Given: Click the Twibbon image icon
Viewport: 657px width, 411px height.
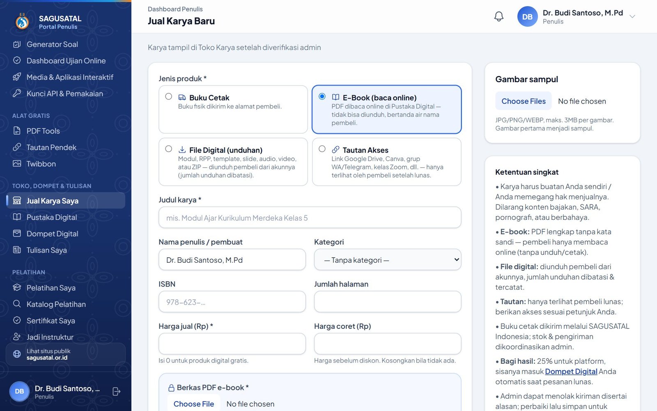Looking at the screenshot, I should click(x=17, y=164).
